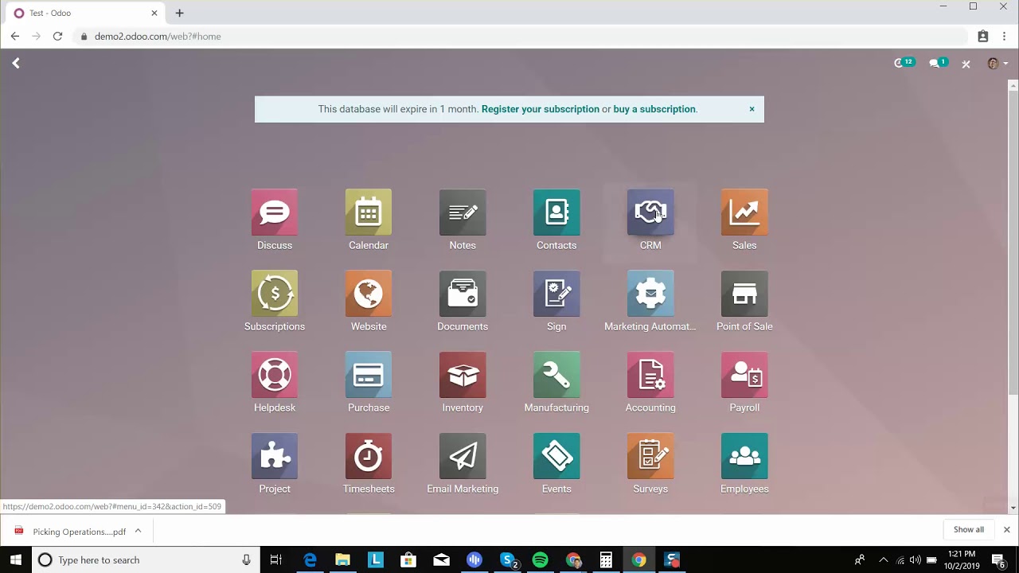The image size is (1019, 573).
Task: Launch the Inventory app
Action: click(463, 375)
